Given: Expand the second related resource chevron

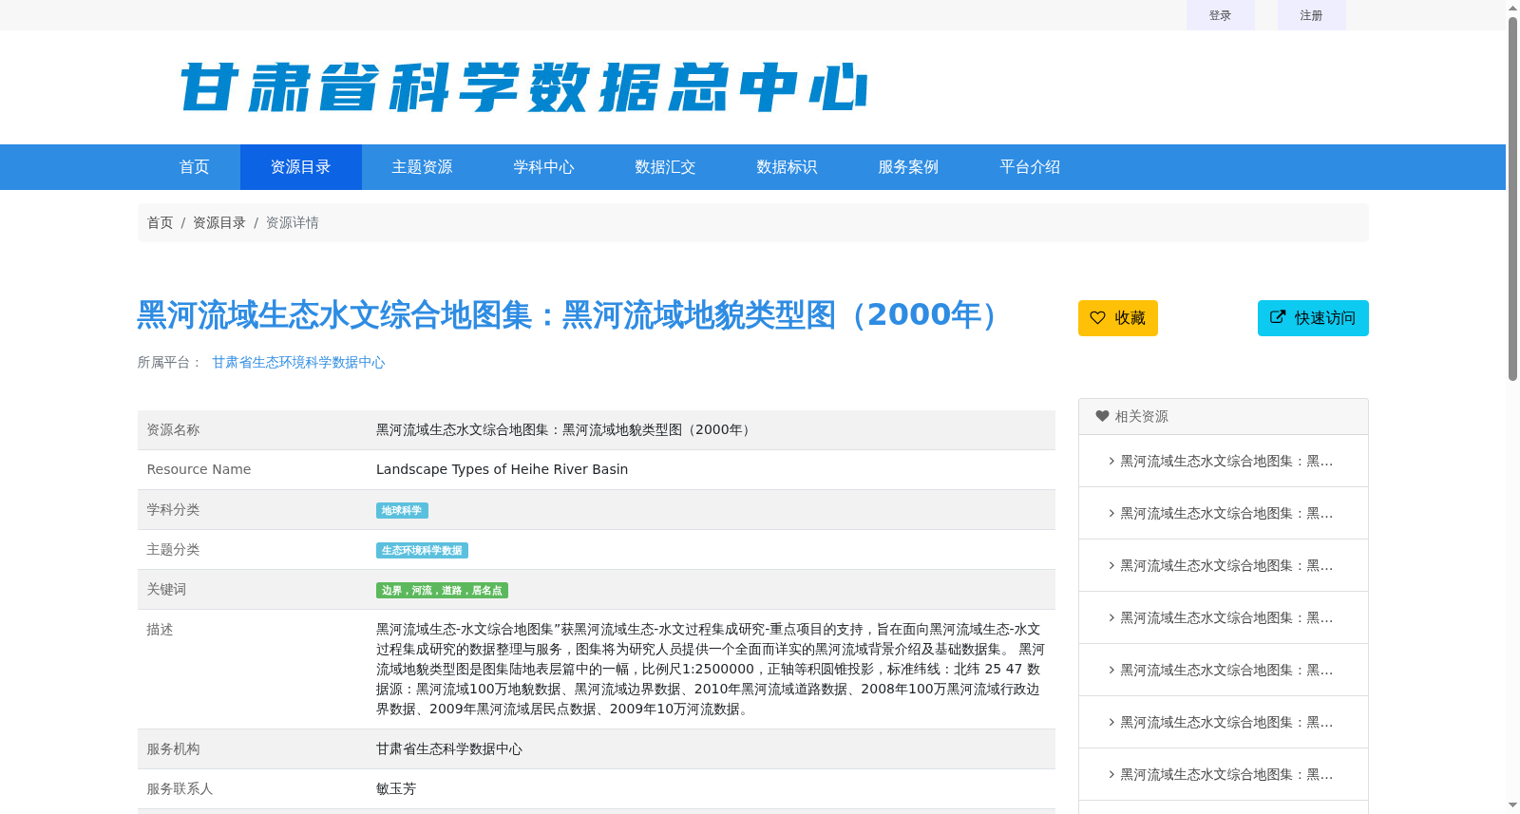Looking at the screenshot, I should tap(1111, 513).
